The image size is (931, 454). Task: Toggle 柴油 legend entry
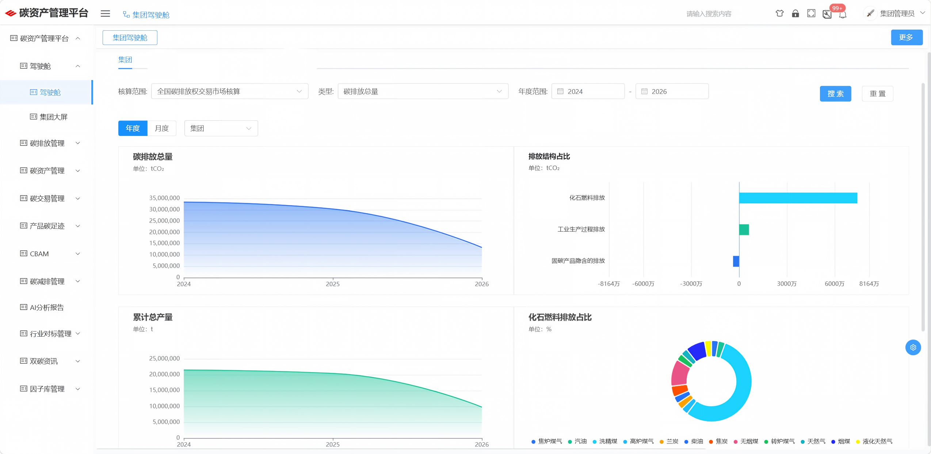pyautogui.click(x=694, y=441)
